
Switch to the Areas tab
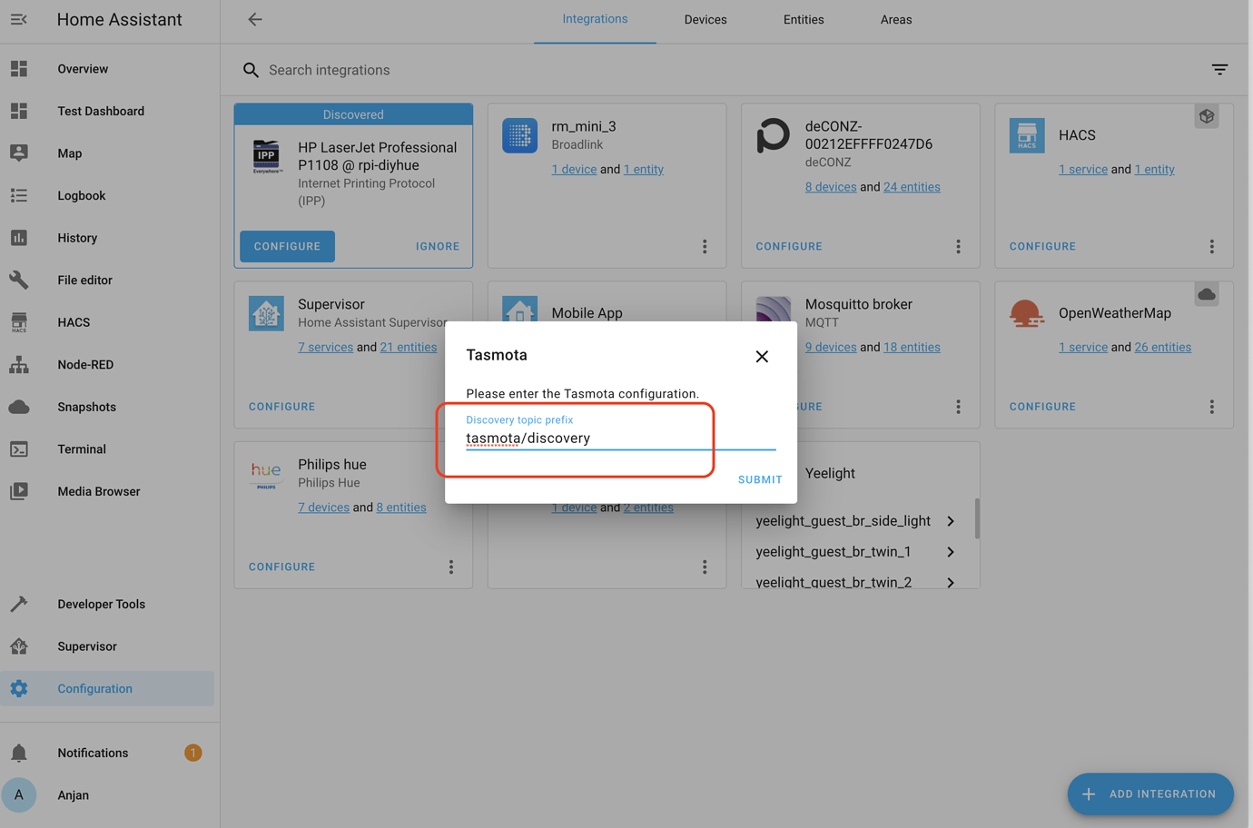click(x=896, y=19)
